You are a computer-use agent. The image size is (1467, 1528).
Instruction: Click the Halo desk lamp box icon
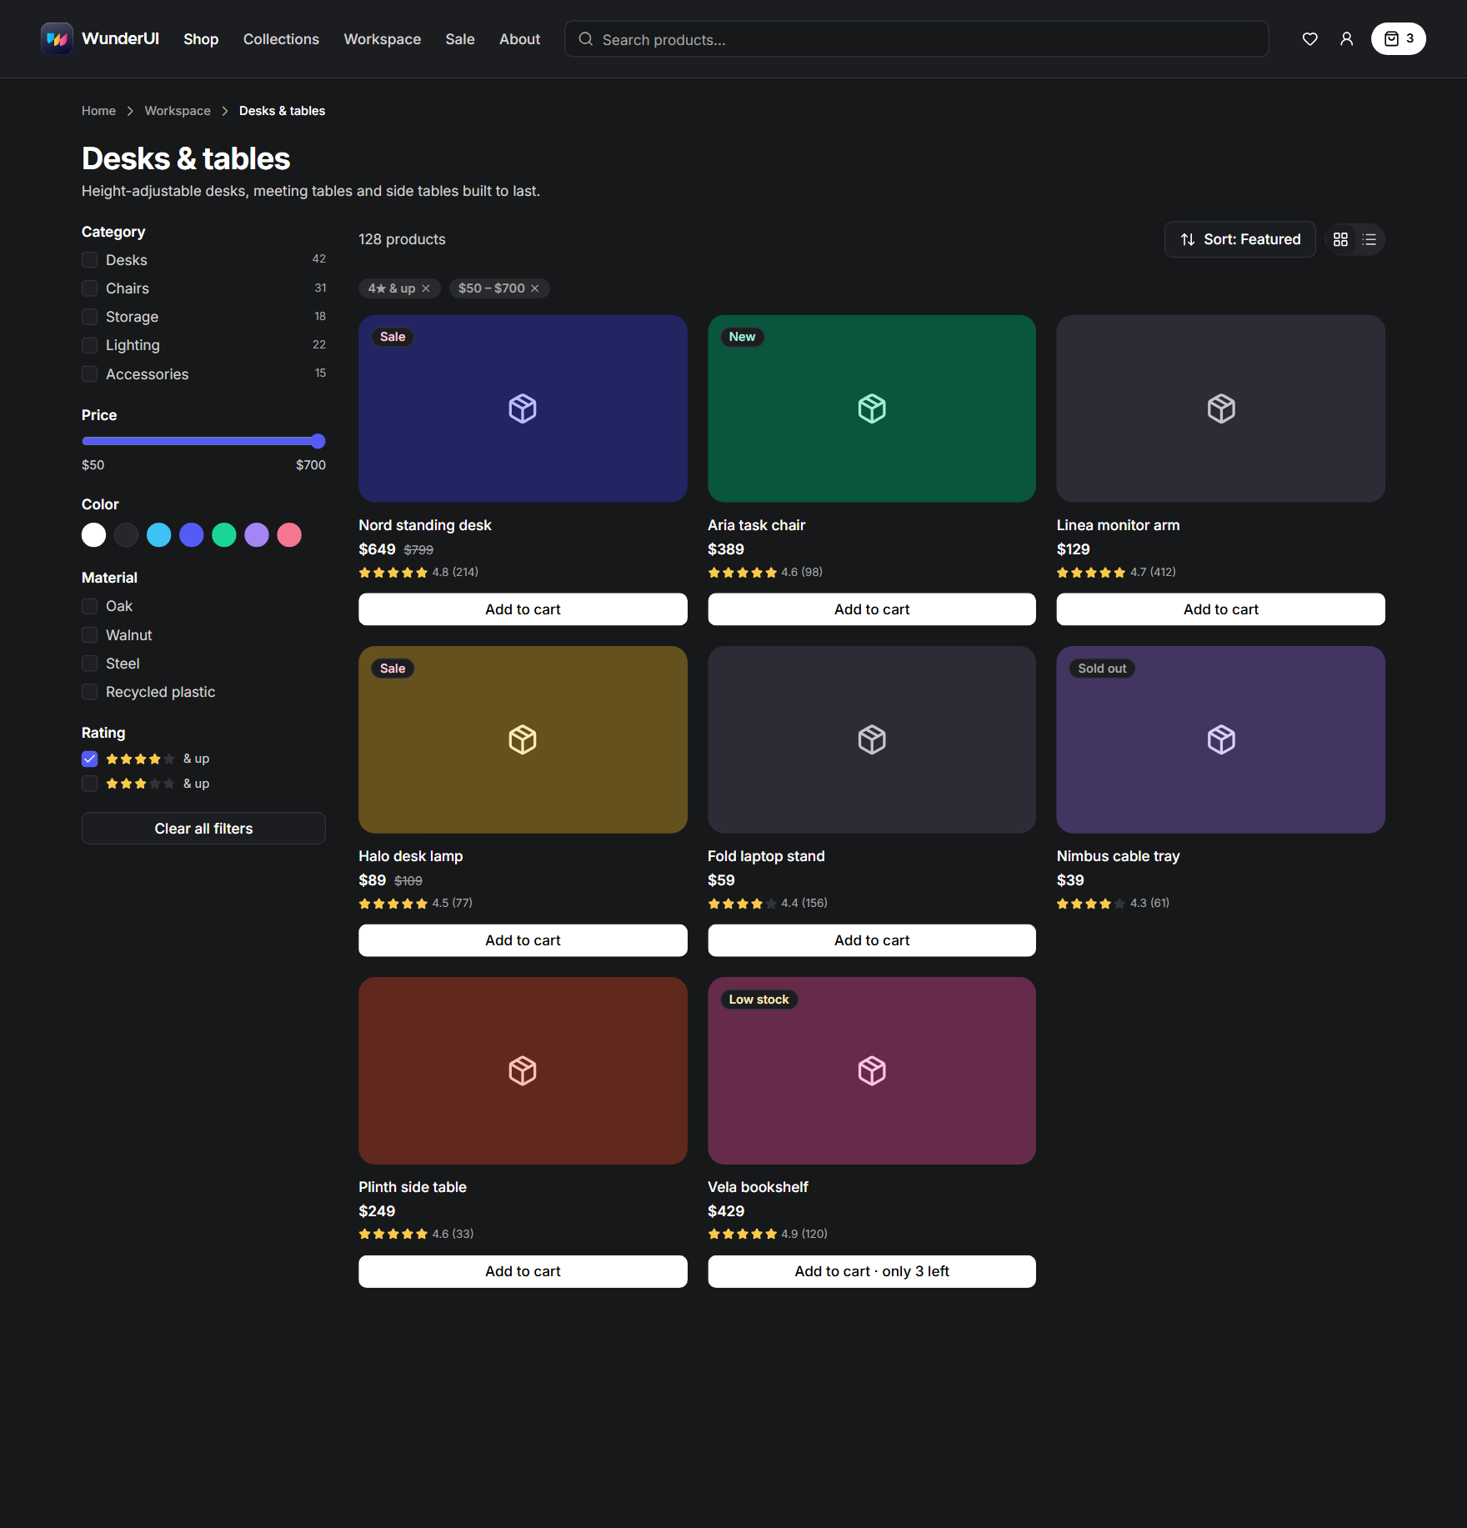tap(523, 739)
